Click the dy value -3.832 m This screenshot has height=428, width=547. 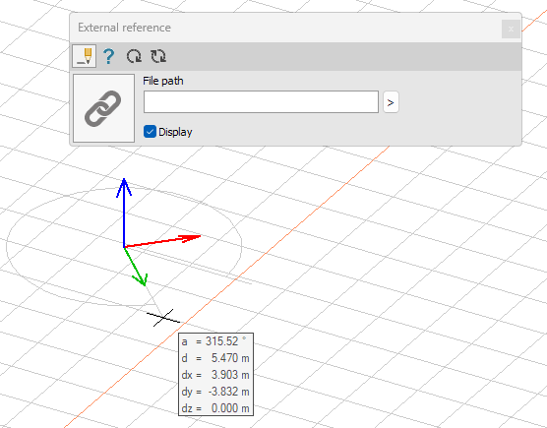click(229, 392)
